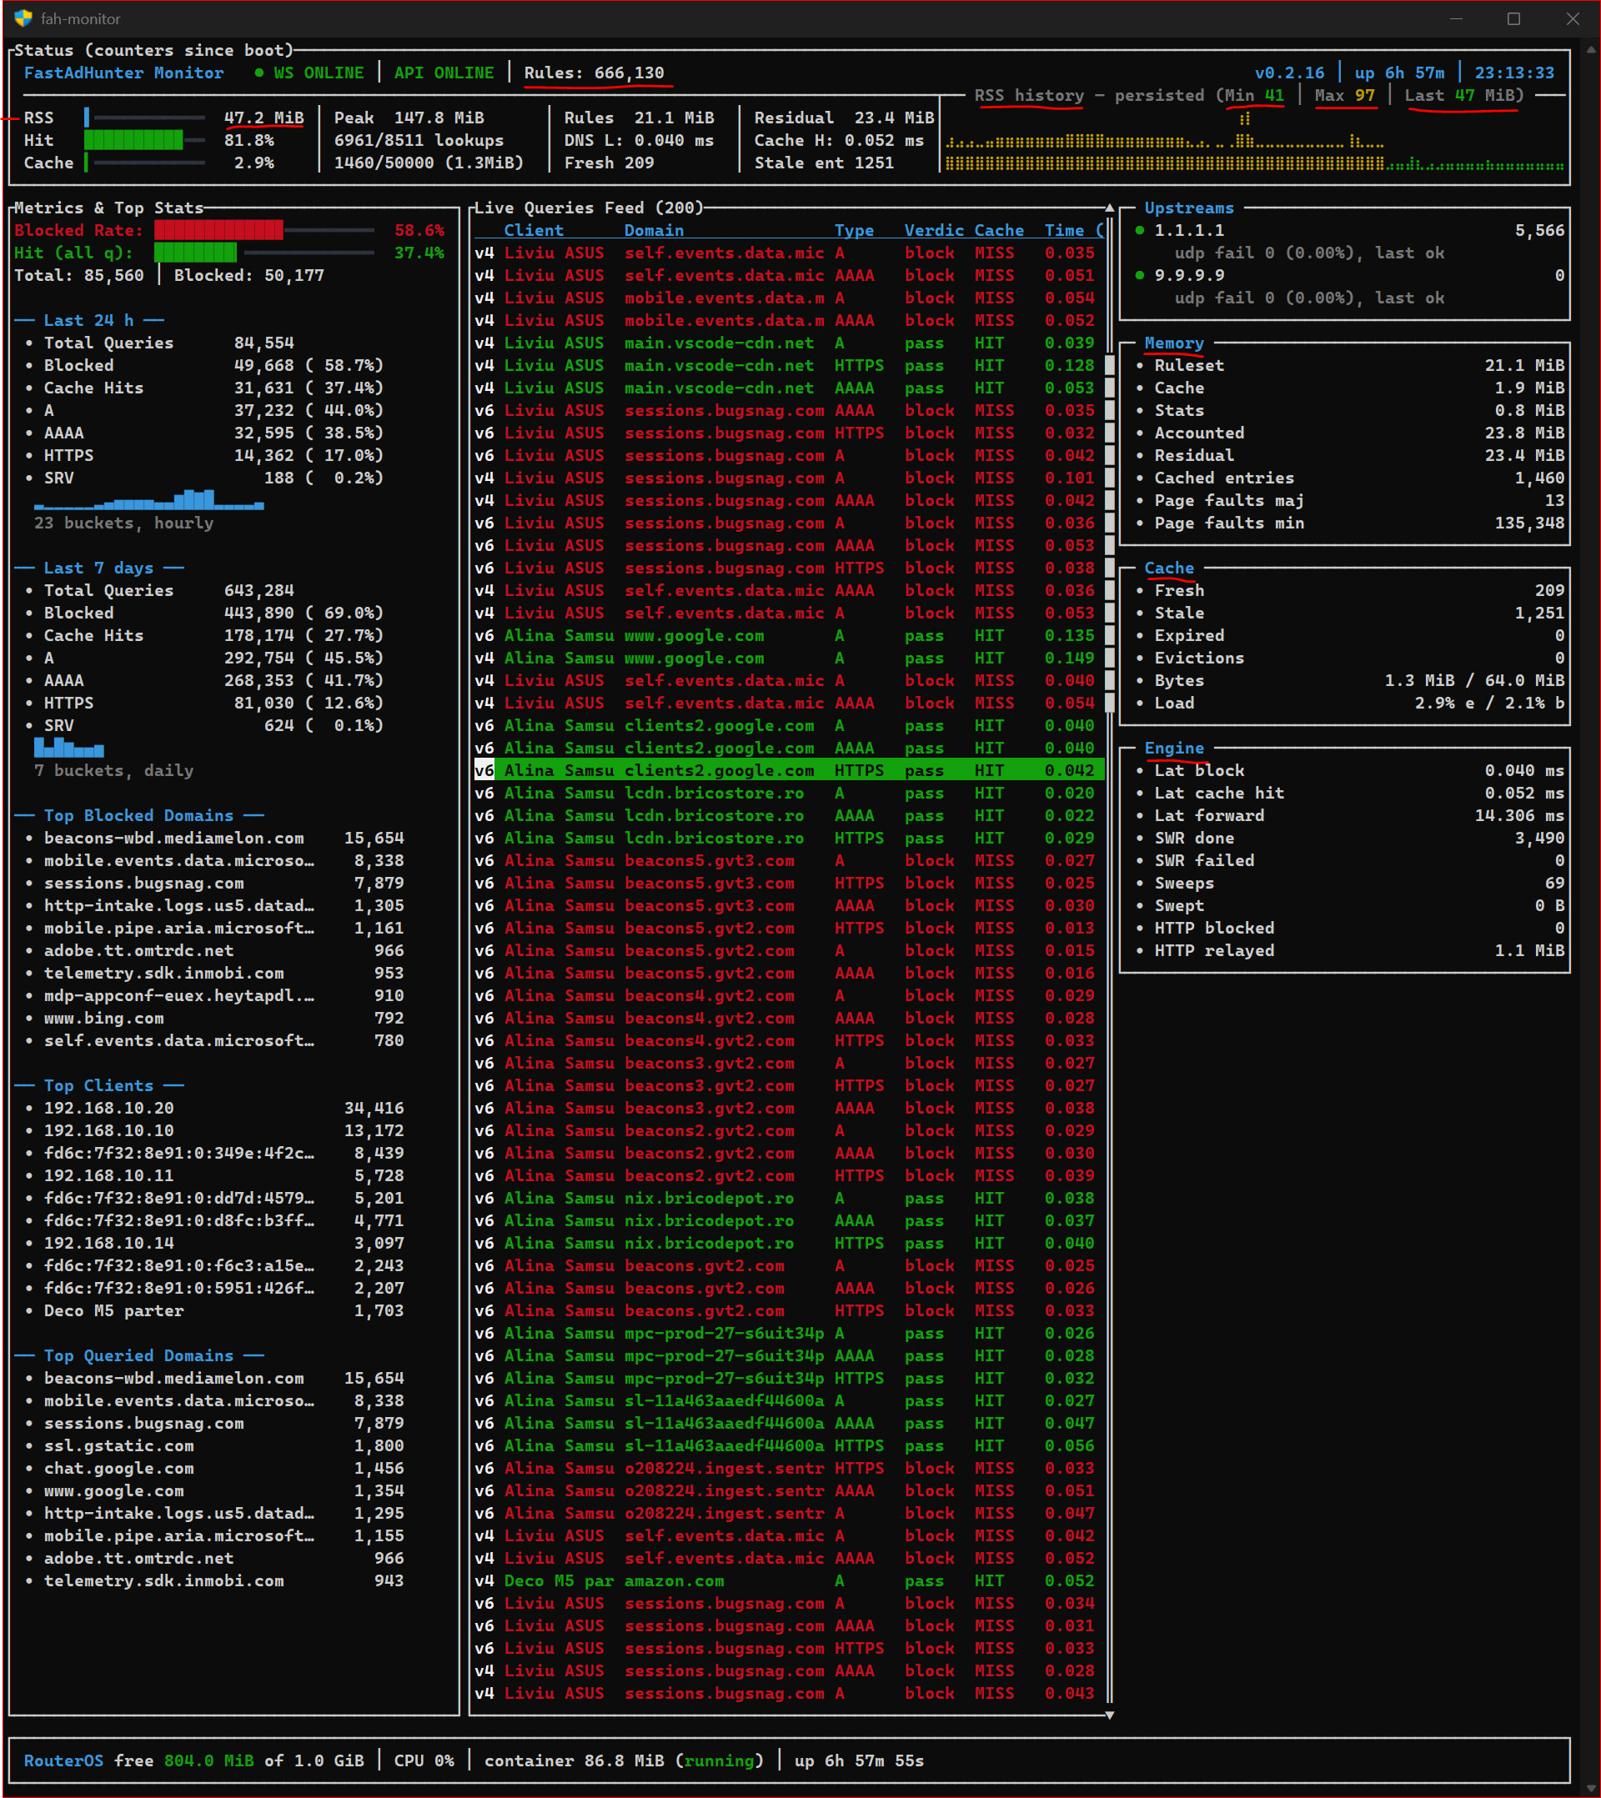The width and height of the screenshot is (1601, 1798).
Task: Click the scroll-down arrow of Live Queries Feed
Action: 1110,1715
